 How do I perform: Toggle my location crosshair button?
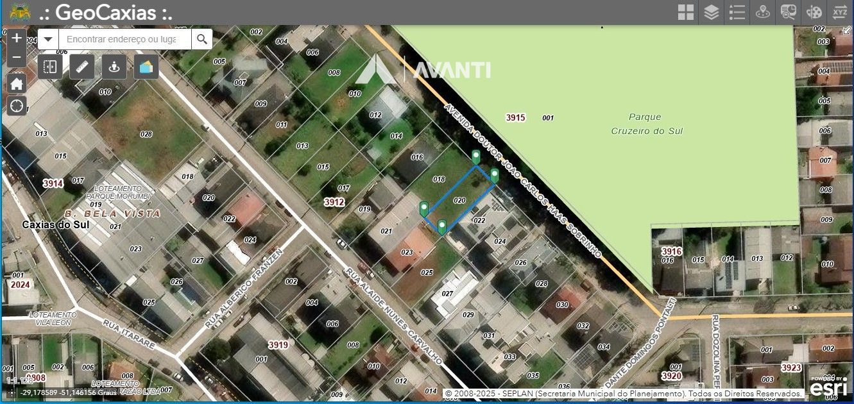coord(17,105)
